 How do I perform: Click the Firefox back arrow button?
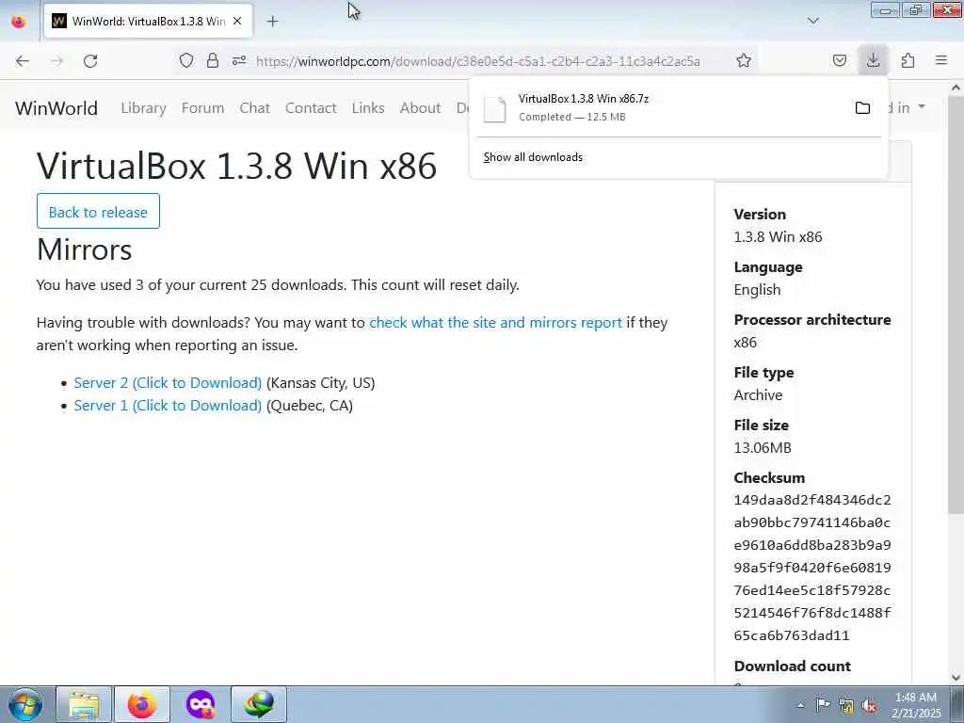pyautogui.click(x=23, y=61)
